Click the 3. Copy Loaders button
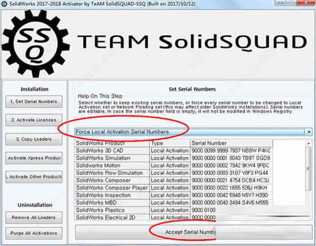 coord(34,139)
